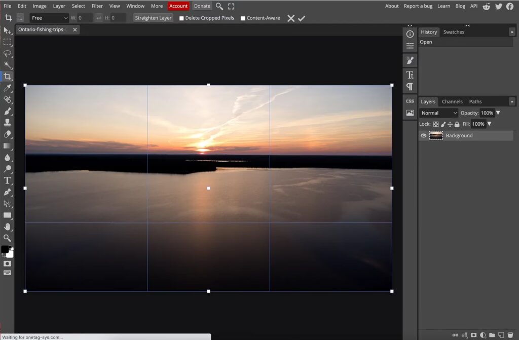Enable the Content-Aware checkbox
This screenshot has height=340, width=519.
(x=243, y=18)
